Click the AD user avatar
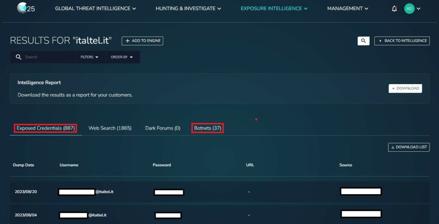 tap(409, 9)
